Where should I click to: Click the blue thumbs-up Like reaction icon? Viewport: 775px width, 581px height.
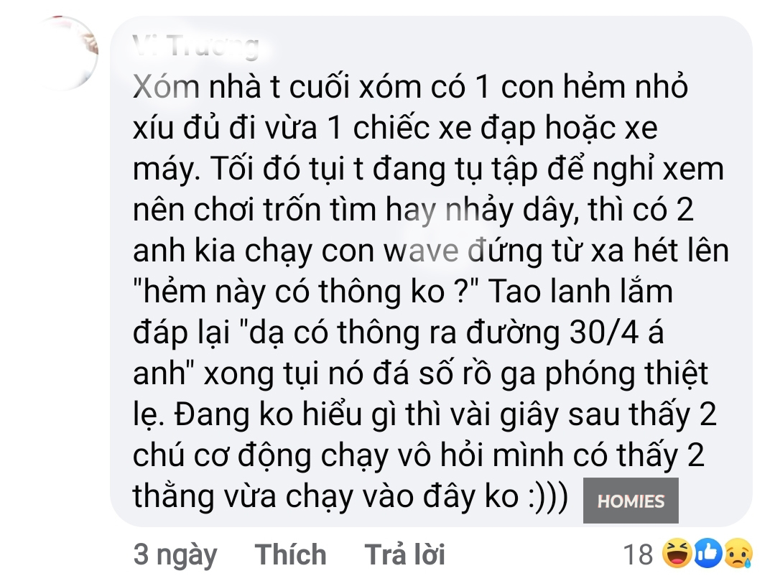tap(708, 553)
